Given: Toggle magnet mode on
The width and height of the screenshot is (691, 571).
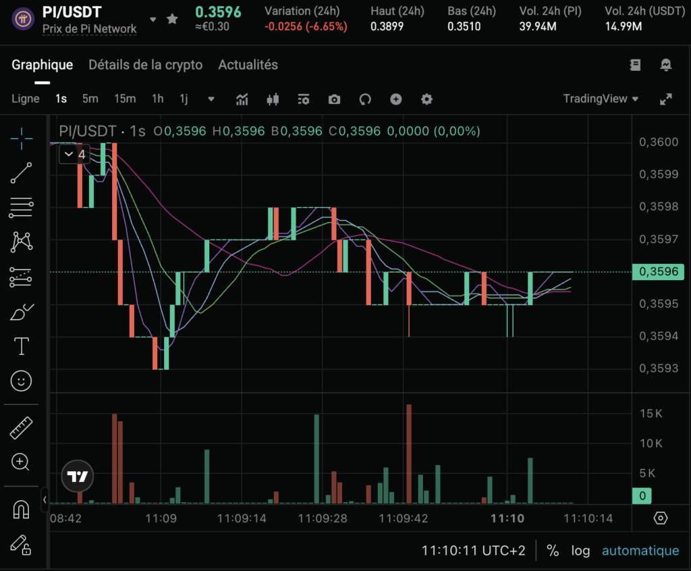Looking at the screenshot, I should pyautogui.click(x=21, y=510).
